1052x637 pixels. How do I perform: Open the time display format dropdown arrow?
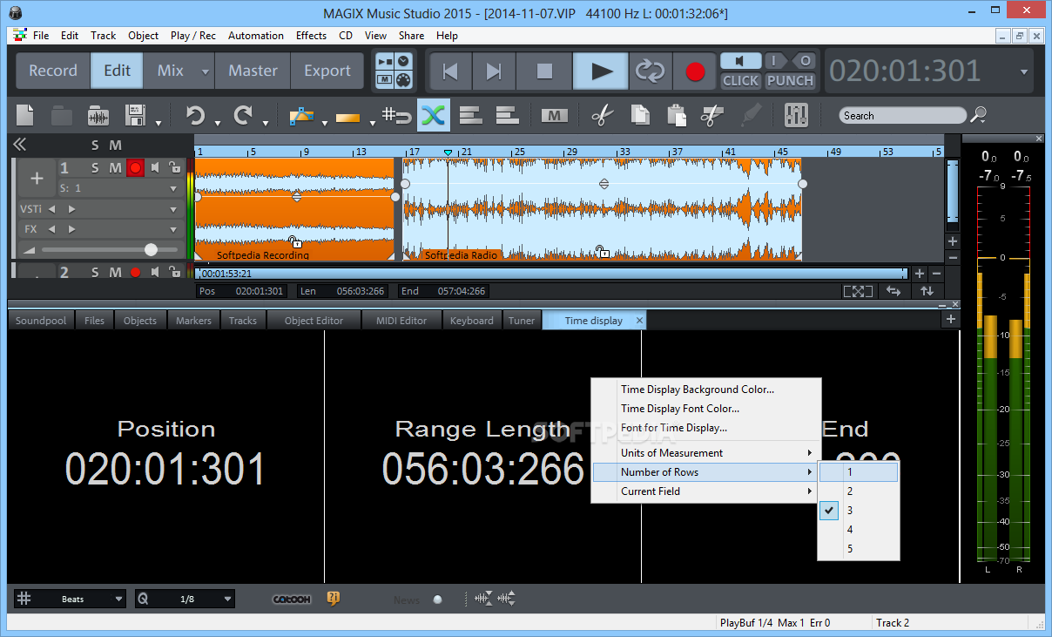(x=1024, y=71)
